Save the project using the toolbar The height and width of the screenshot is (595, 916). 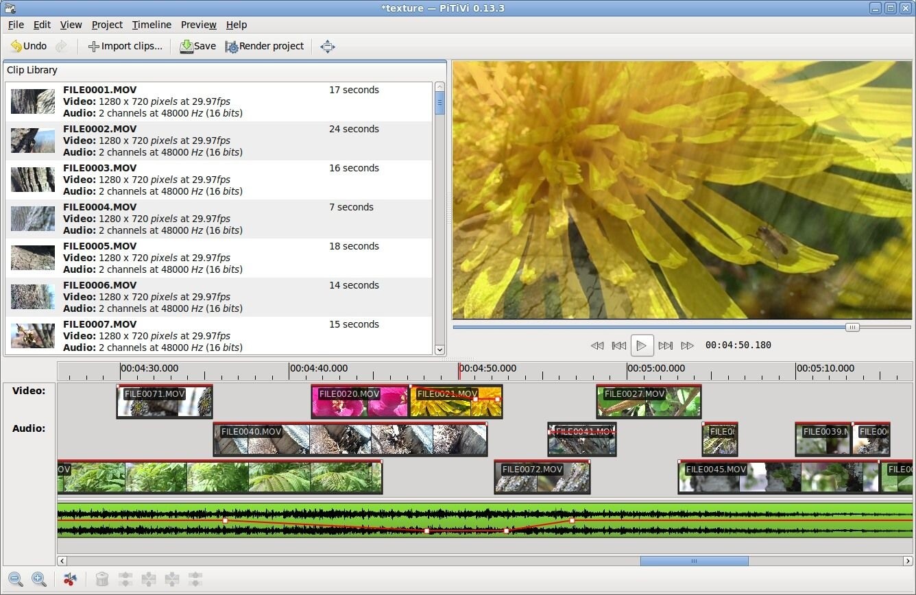(197, 46)
